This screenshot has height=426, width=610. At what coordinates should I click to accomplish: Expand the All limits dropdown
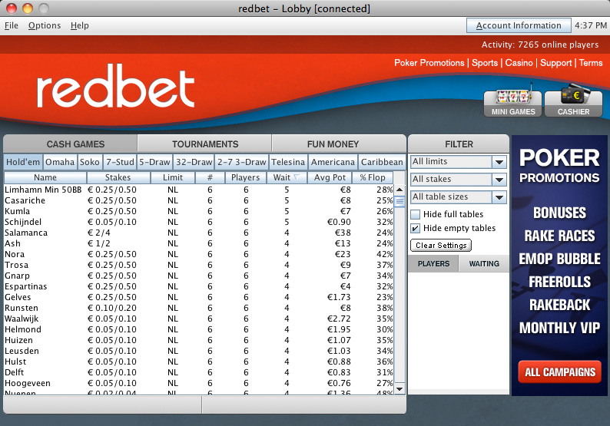click(499, 162)
